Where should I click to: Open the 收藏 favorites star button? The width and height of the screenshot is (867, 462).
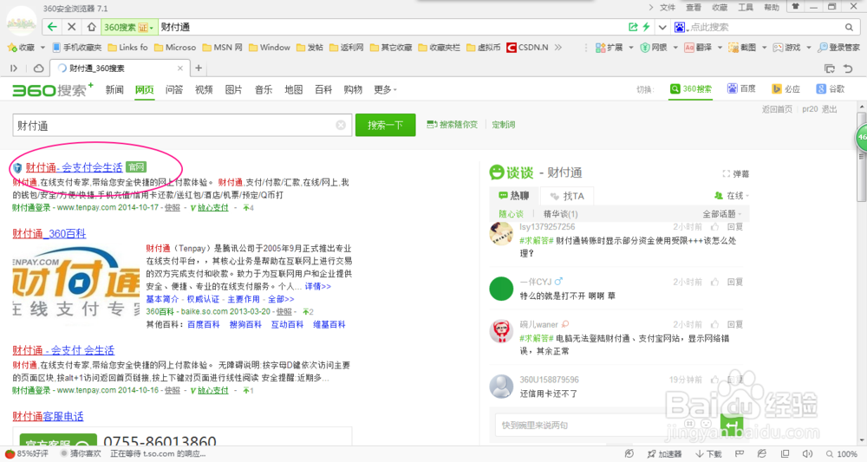21,48
